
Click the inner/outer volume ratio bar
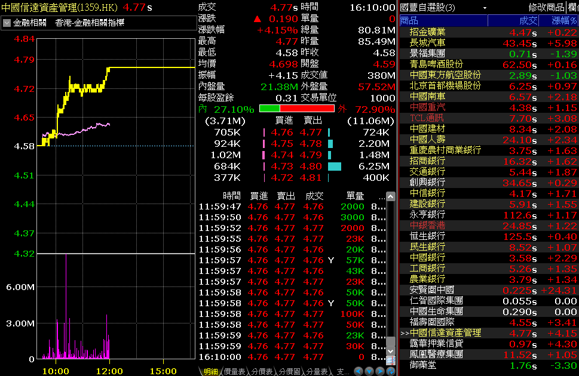pos(297,109)
